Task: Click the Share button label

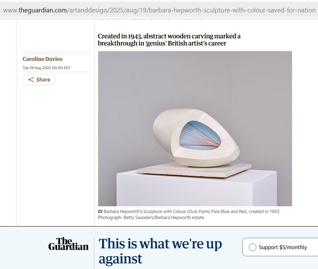Action: [x=43, y=80]
